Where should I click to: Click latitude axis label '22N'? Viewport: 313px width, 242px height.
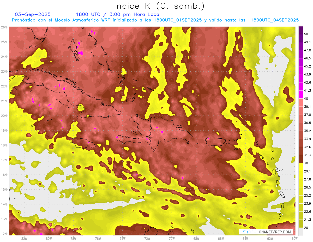click(4, 86)
